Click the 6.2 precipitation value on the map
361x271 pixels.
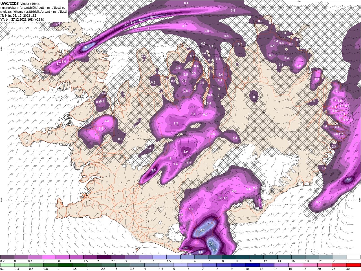pos(202,231)
